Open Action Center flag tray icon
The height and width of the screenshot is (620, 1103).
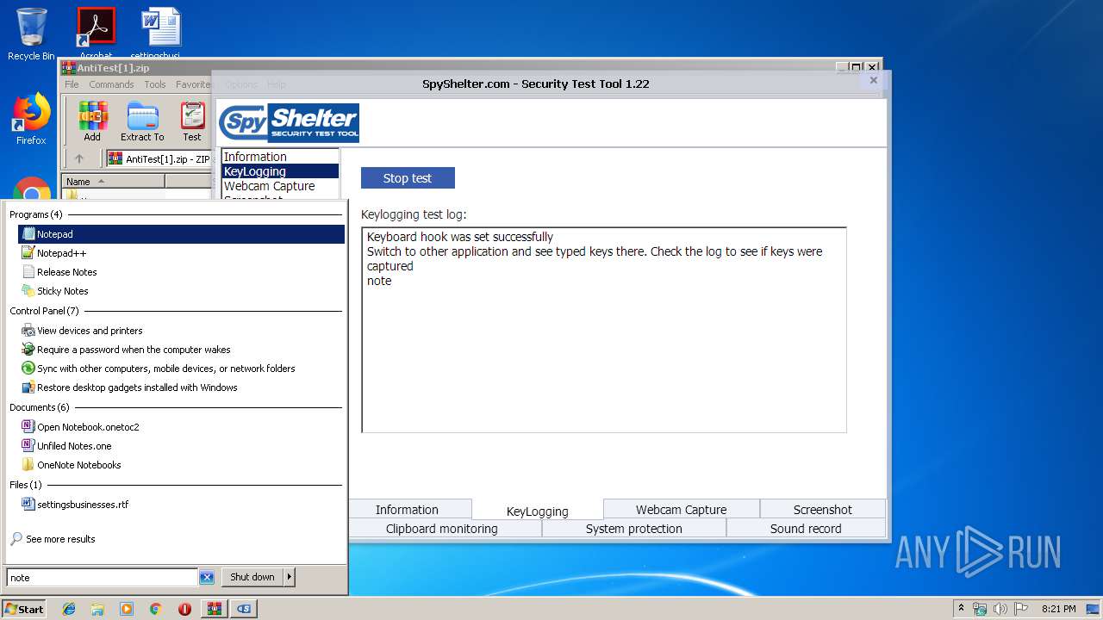(x=1021, y=609)
